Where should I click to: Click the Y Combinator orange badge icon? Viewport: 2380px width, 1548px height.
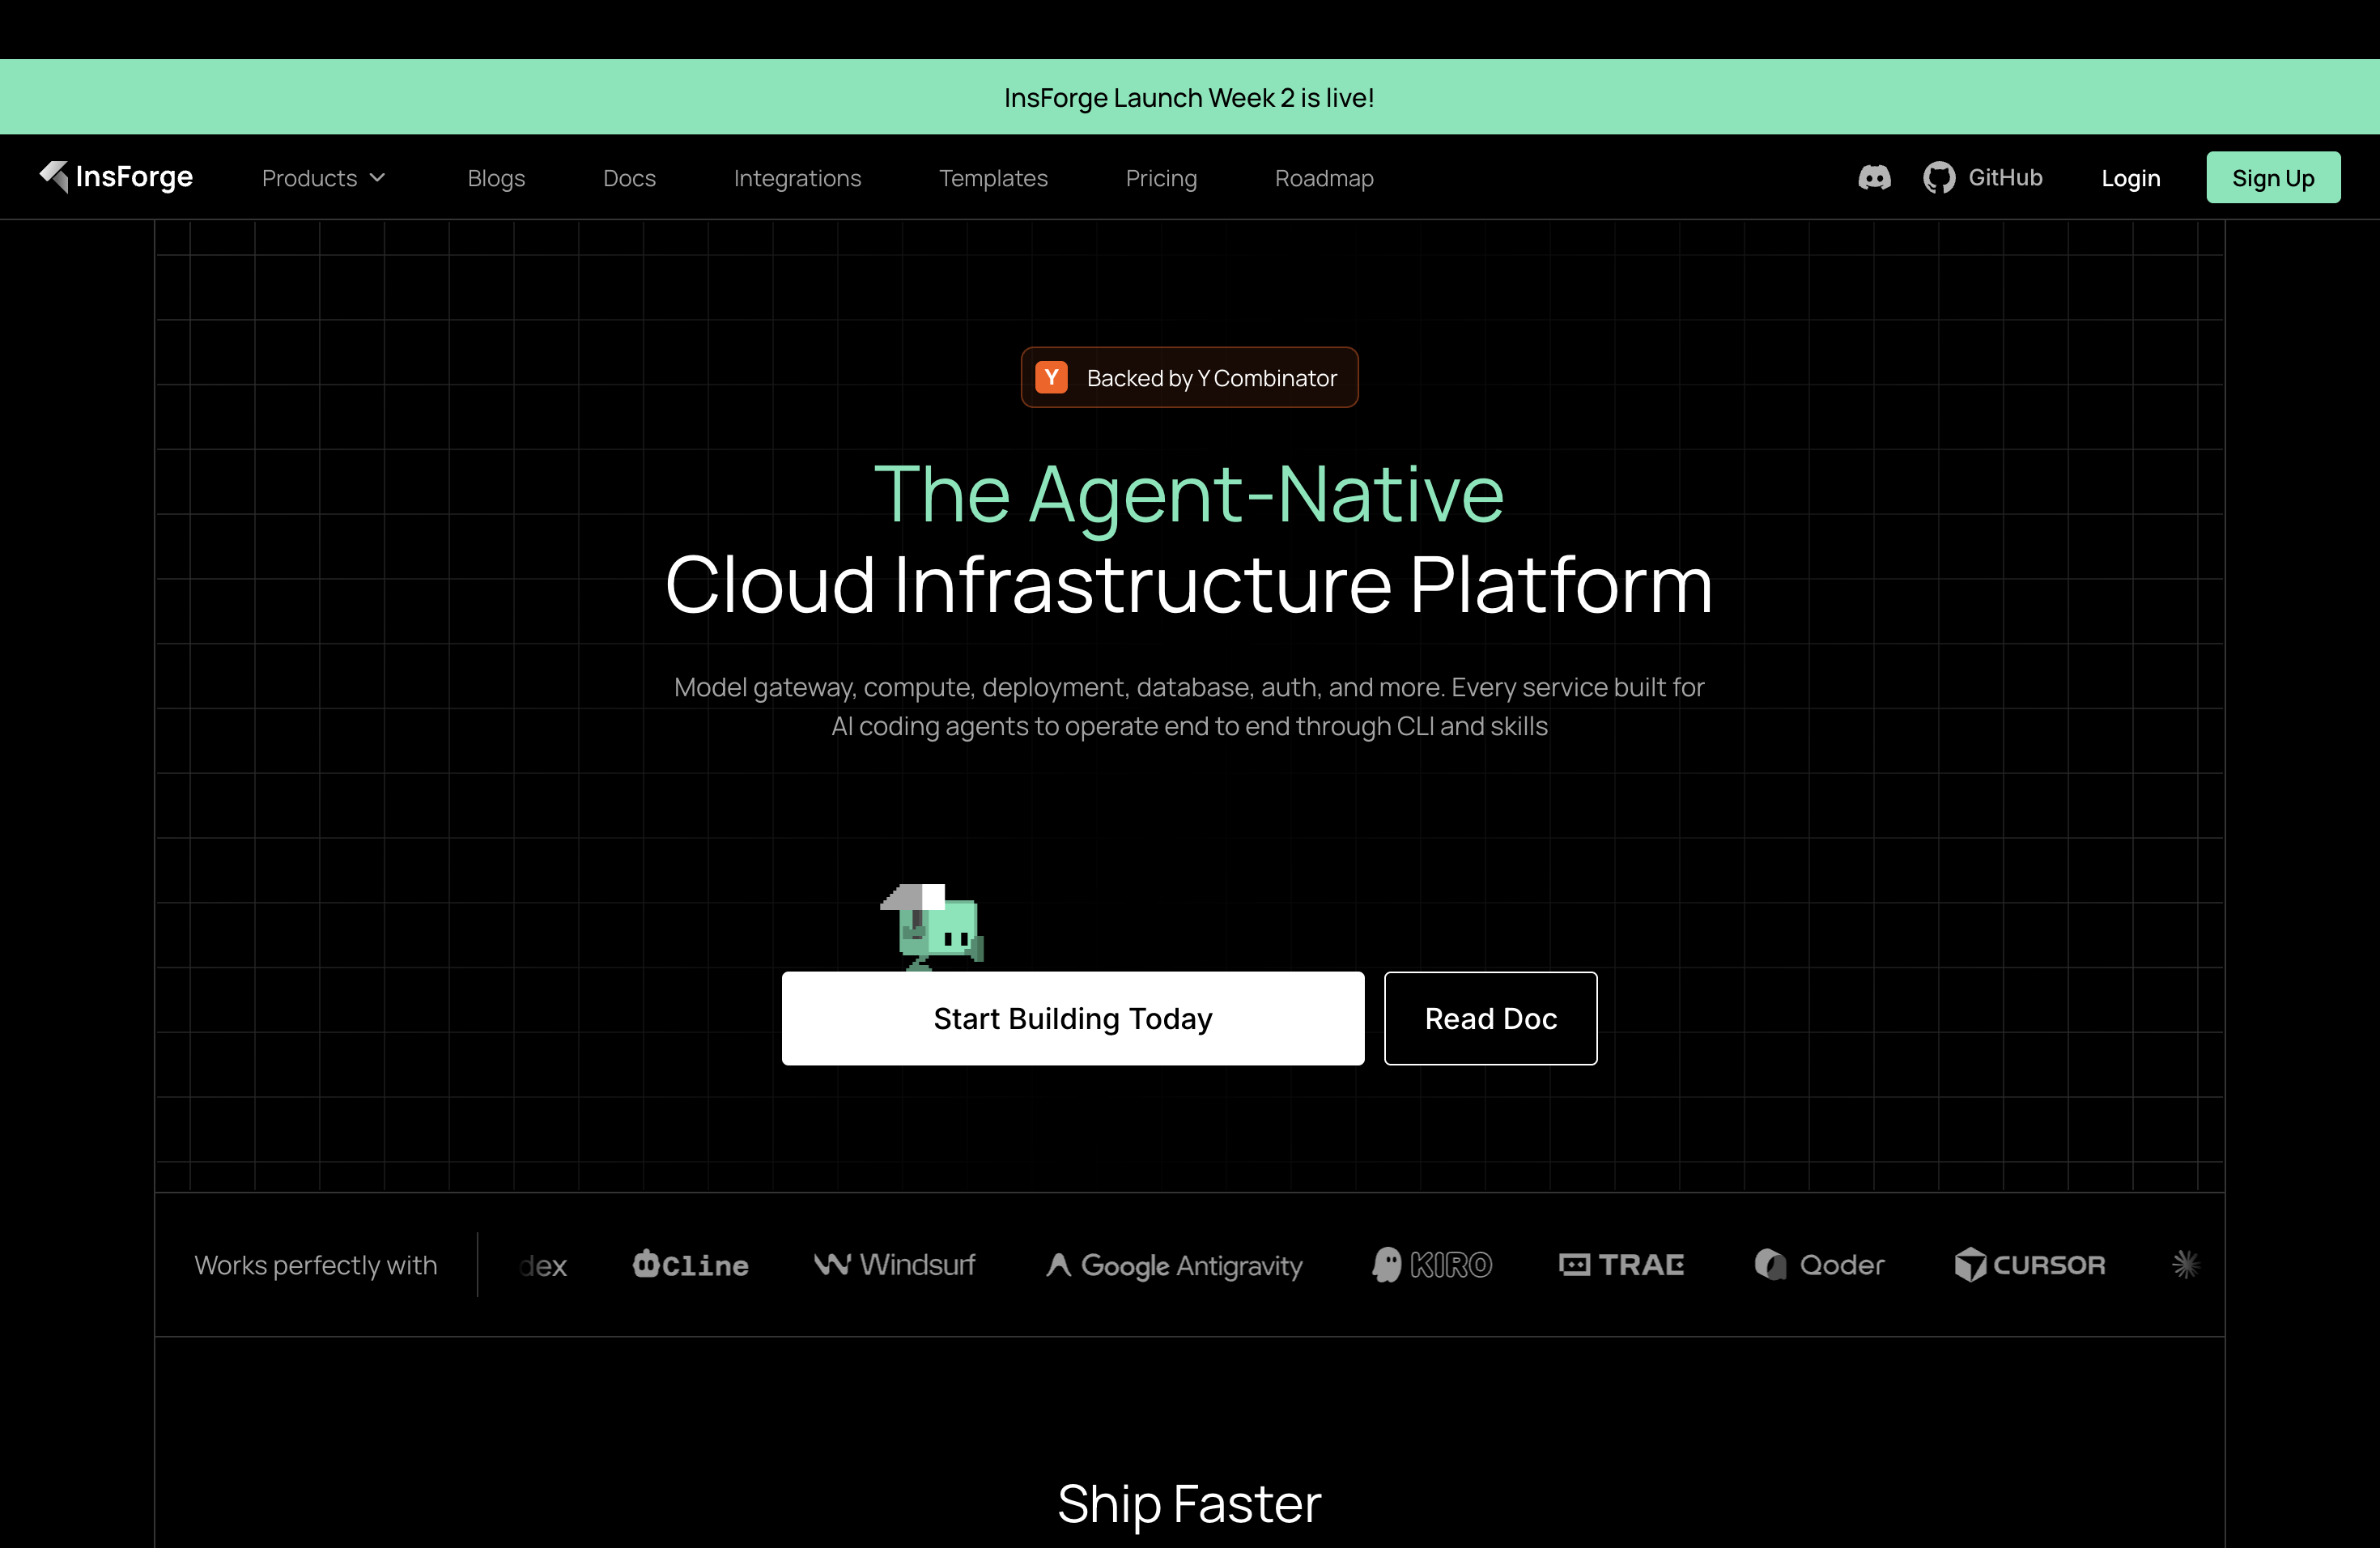[x=1051, y=378]
